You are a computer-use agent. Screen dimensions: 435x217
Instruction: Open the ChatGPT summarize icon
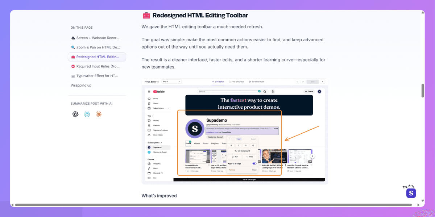(x=75, y=114)
